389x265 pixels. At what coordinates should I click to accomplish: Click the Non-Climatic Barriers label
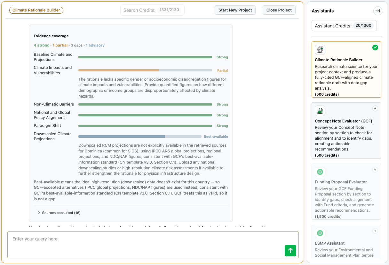click(54, 104)
